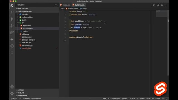178x100 pixels.
Task: Open README.md file
Action: 37,42
